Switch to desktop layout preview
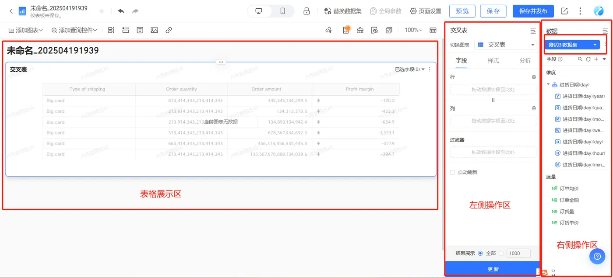The height and width of the screenshot is (278, 613). [259, 11]
